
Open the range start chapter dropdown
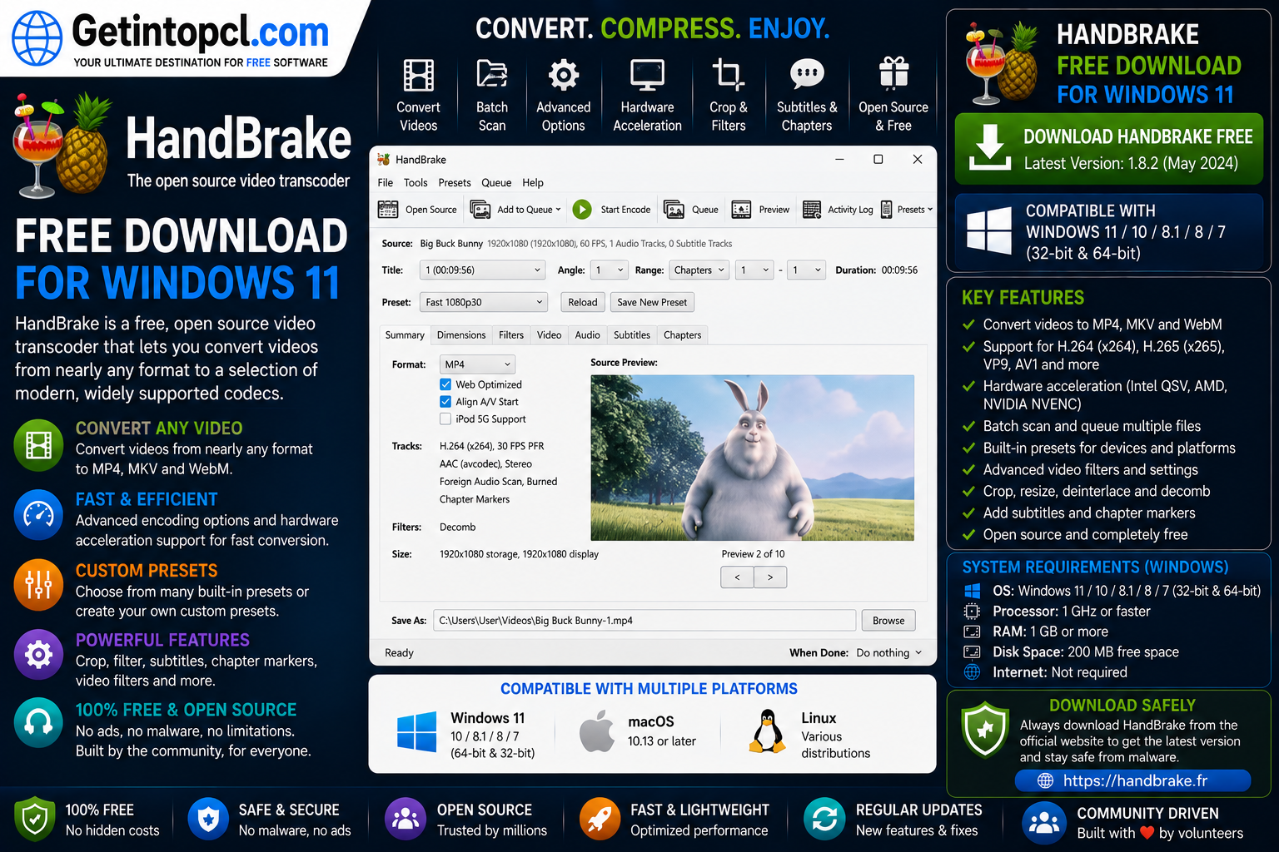tap(756, 270)
